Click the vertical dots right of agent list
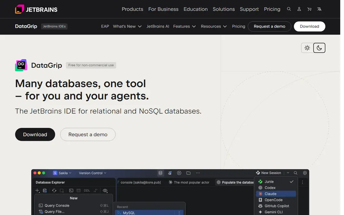The height and width of the screenshot is (215, 344). 302,182
